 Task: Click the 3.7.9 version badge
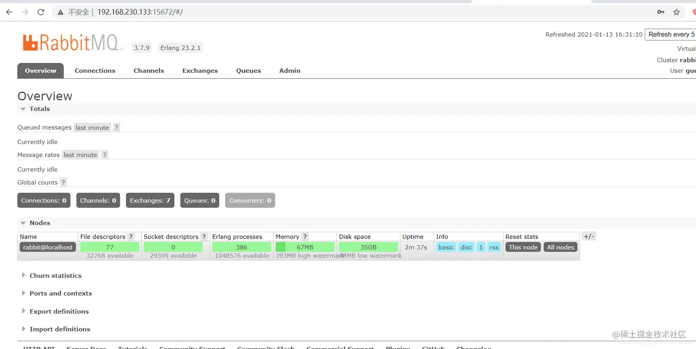click(x=142, y=48)
